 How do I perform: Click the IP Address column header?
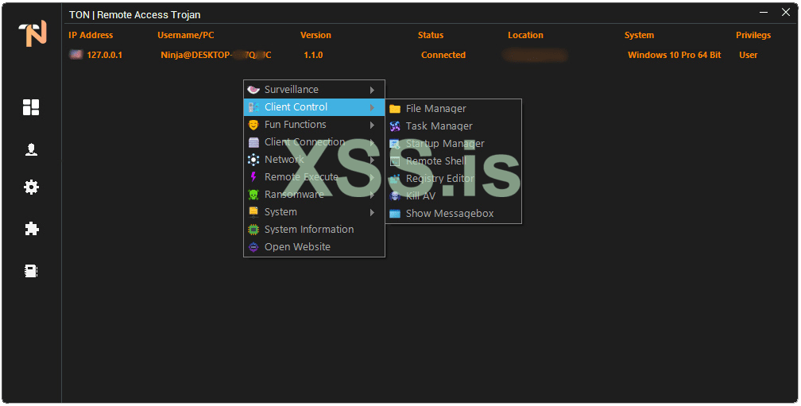[91, 35]
